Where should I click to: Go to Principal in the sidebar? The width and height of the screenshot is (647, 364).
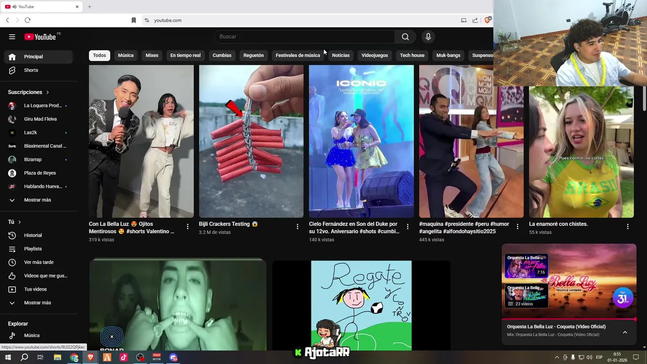(x=38, y=57)
